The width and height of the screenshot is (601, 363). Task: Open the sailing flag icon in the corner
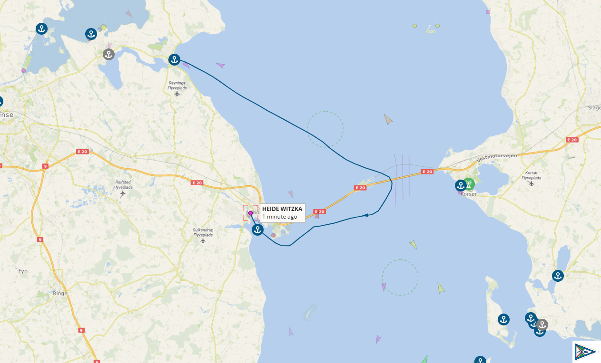[585, 352]
